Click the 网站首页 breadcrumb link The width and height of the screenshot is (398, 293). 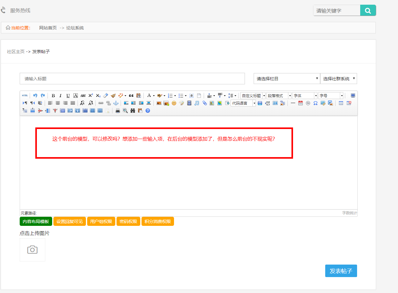click(48, 28)
